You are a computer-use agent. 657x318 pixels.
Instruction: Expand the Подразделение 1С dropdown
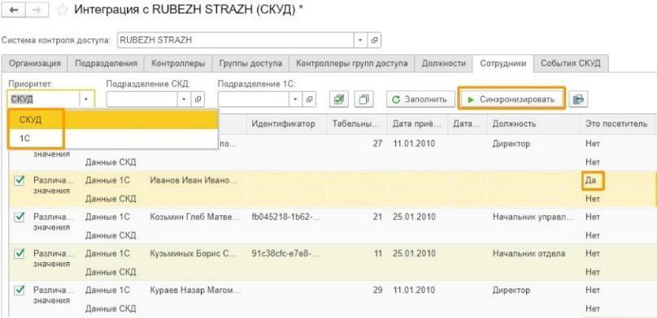296,100
